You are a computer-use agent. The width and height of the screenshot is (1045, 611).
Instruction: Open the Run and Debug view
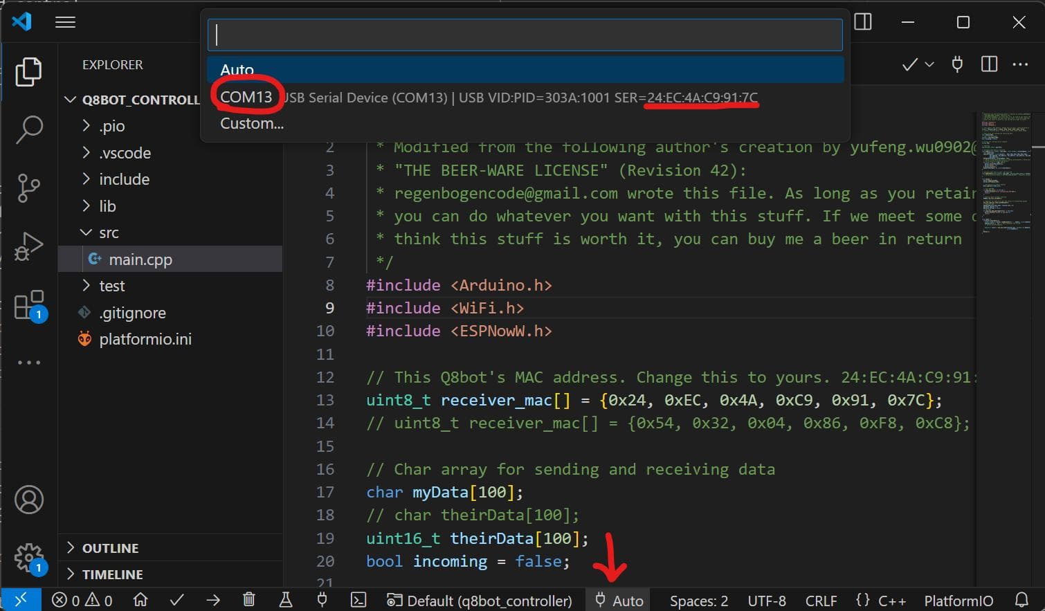28,246
